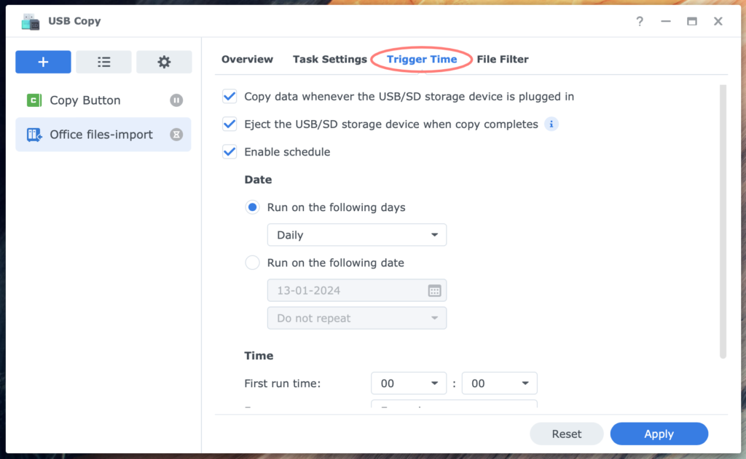Viewport: 746px width, 459px height.
Task: Apply the trigger time changes
Action: pos(659,434)
